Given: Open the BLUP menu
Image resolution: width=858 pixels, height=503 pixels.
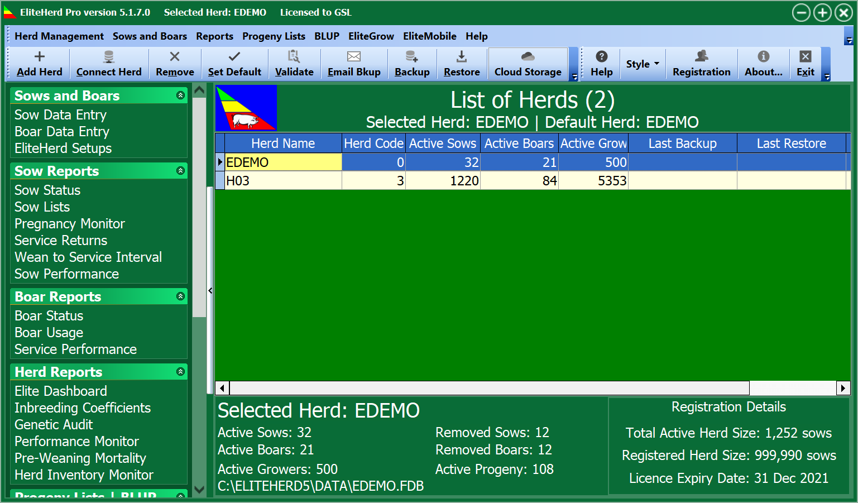Looking at the screenshot, I should tap(327, 36).
